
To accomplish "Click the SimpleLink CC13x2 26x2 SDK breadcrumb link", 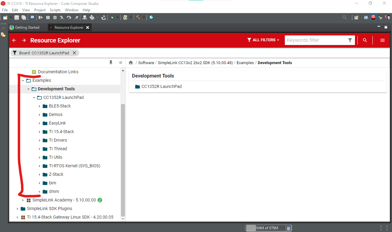I will pos(196,63).
